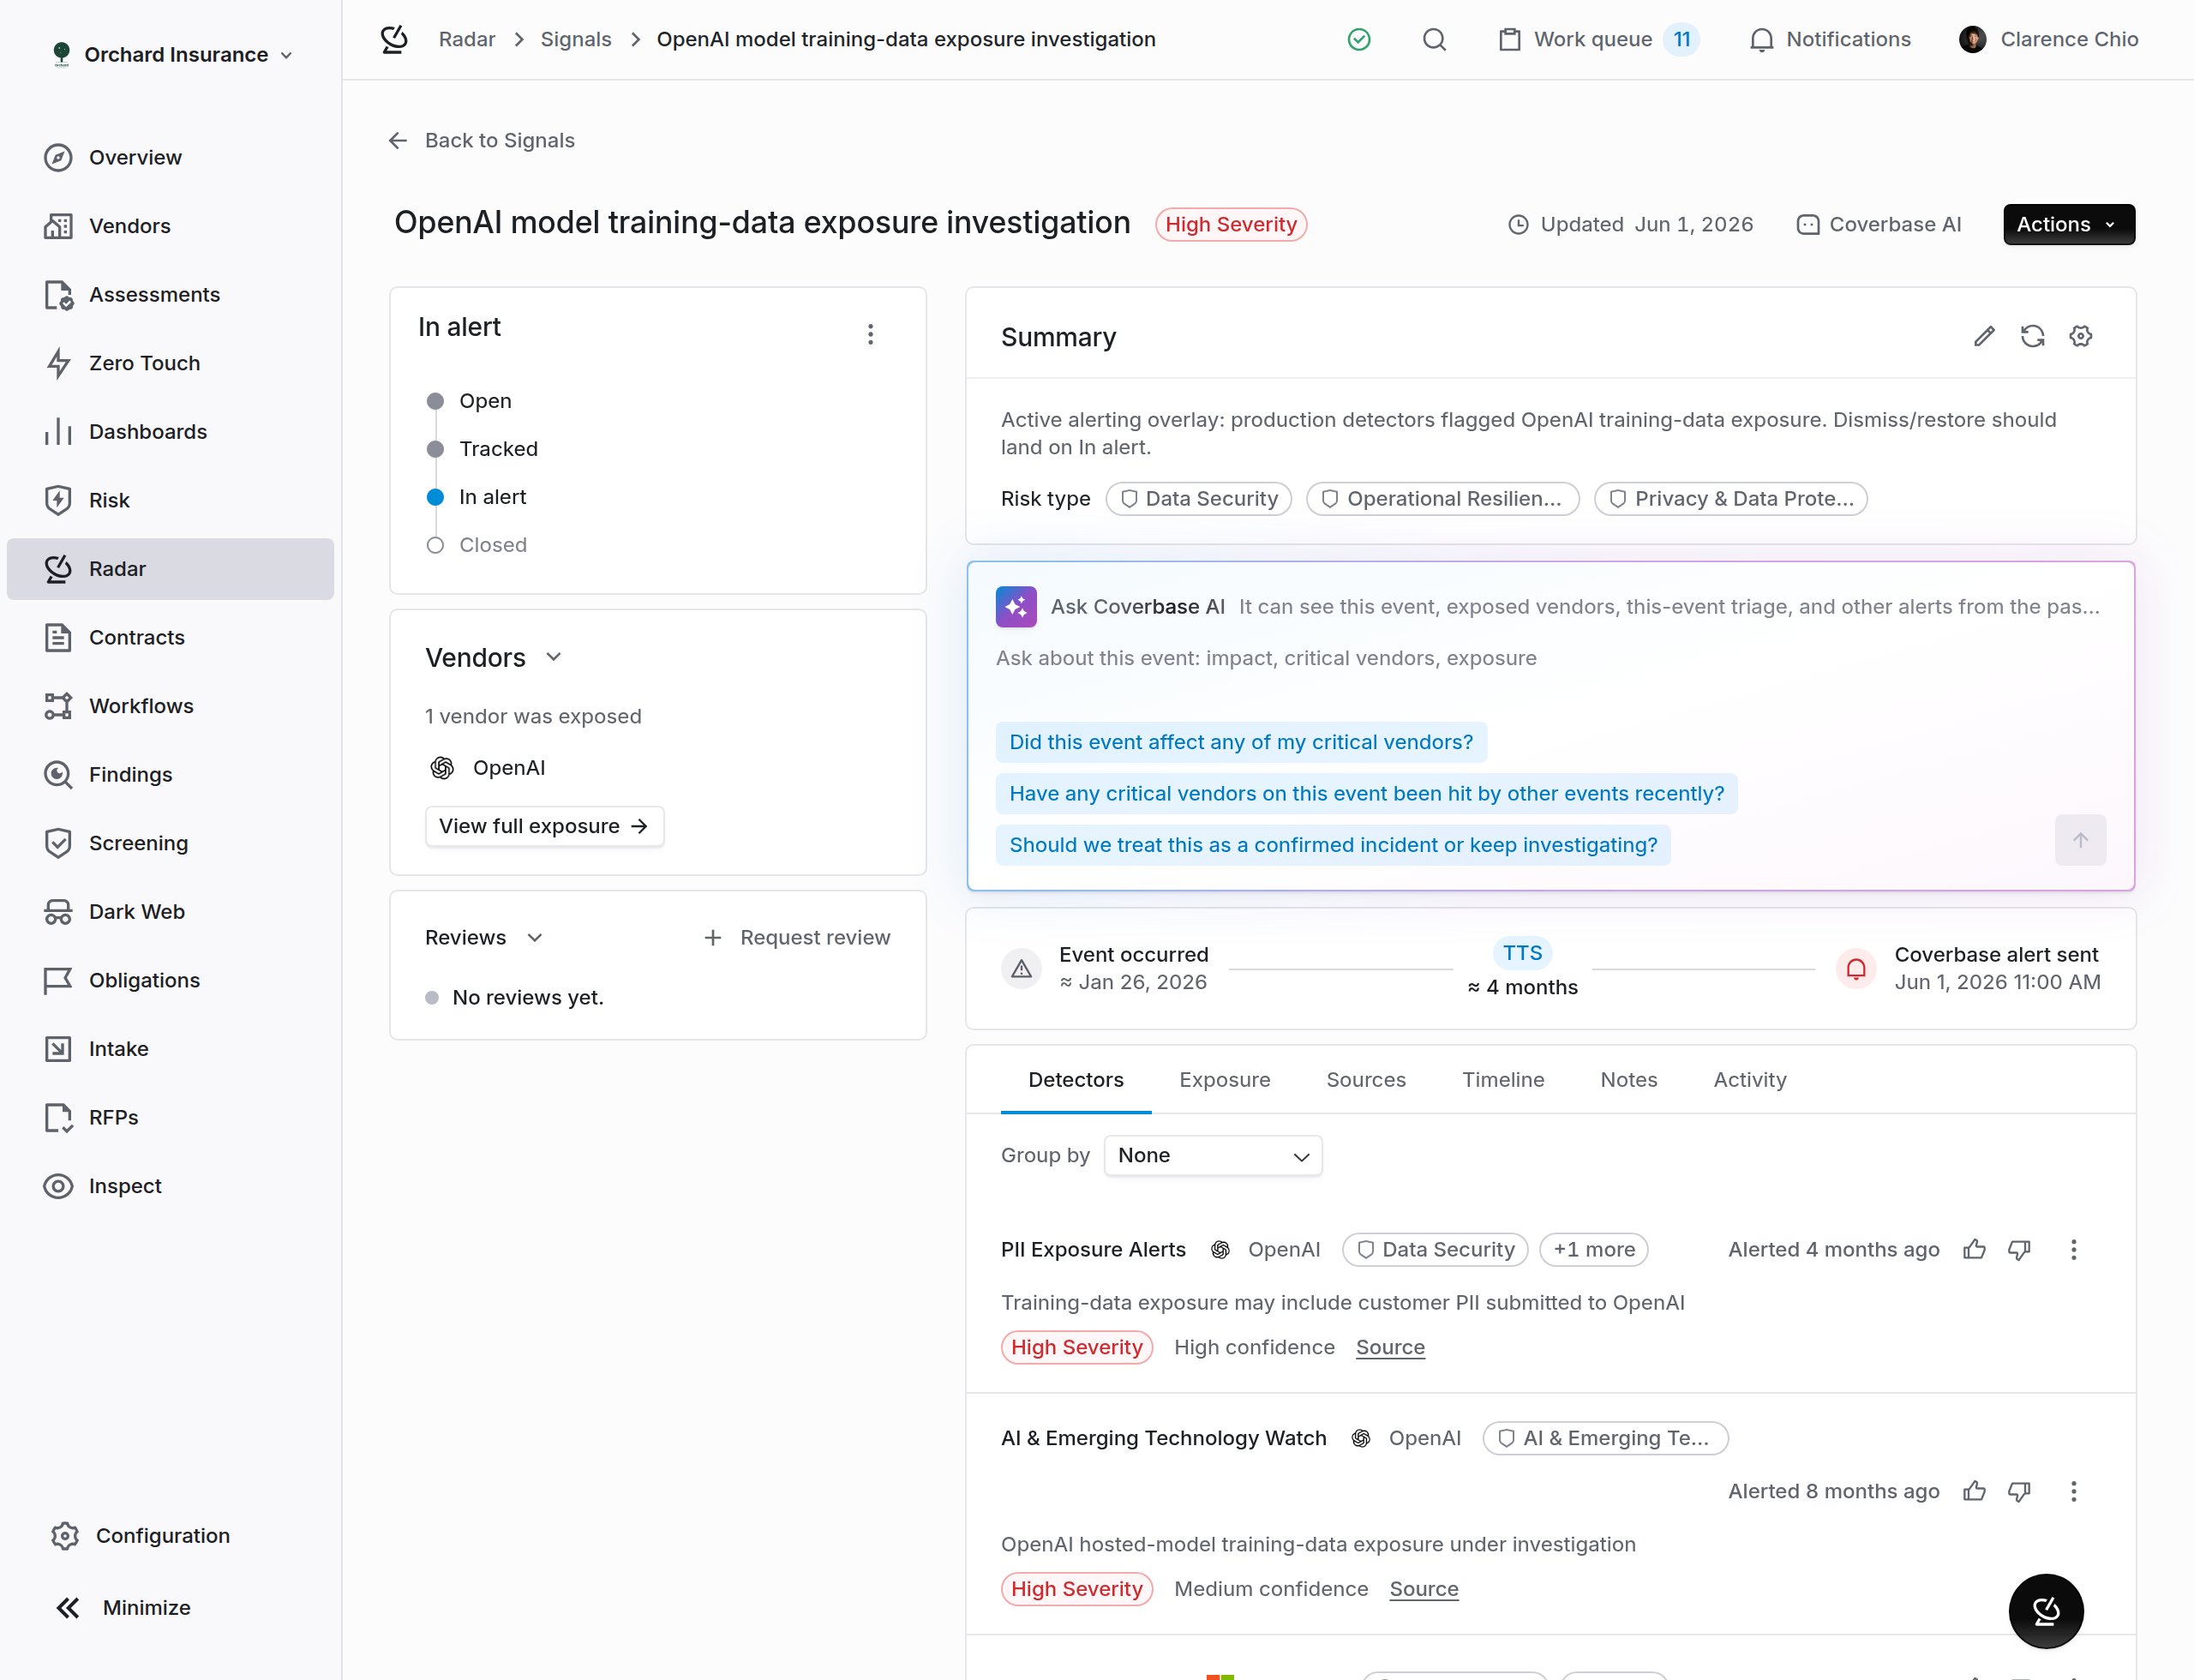Click the Operational Resilien... risk type tag
This screenshot has height=1680, width=2194.
(1442, 498)
